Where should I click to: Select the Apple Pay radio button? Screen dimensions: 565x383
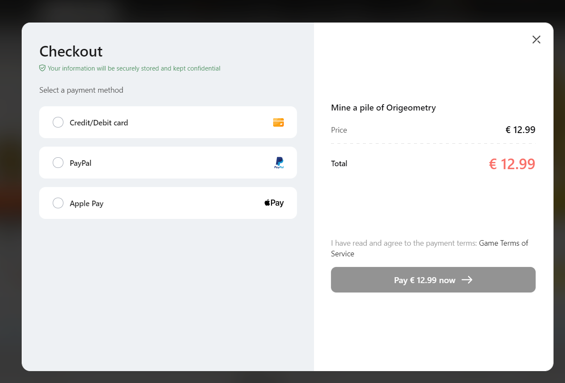click(58, 203)
